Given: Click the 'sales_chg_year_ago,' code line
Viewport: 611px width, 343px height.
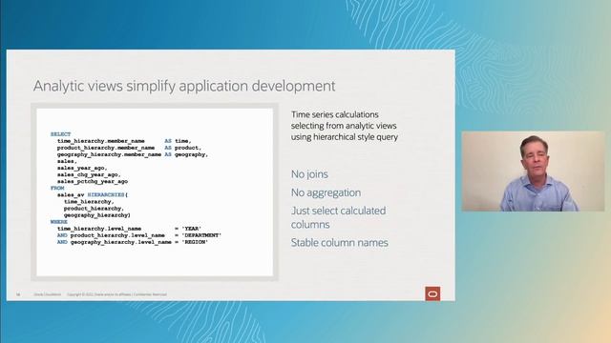Looking at the screenshot, I should pyautogui.click(x=89, y=174).
